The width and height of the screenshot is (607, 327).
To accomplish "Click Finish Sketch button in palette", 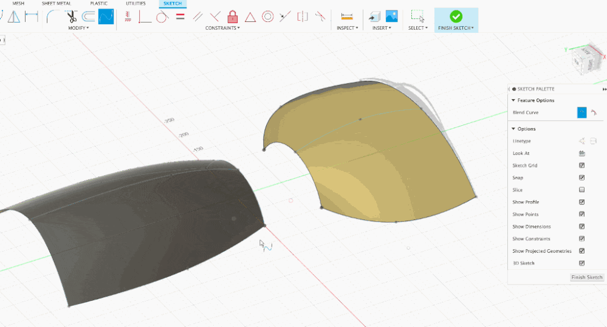I will (587, 277).
